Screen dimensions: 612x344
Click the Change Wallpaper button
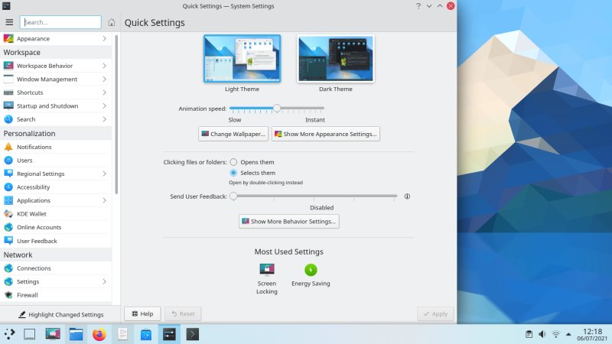pos(233,134)
